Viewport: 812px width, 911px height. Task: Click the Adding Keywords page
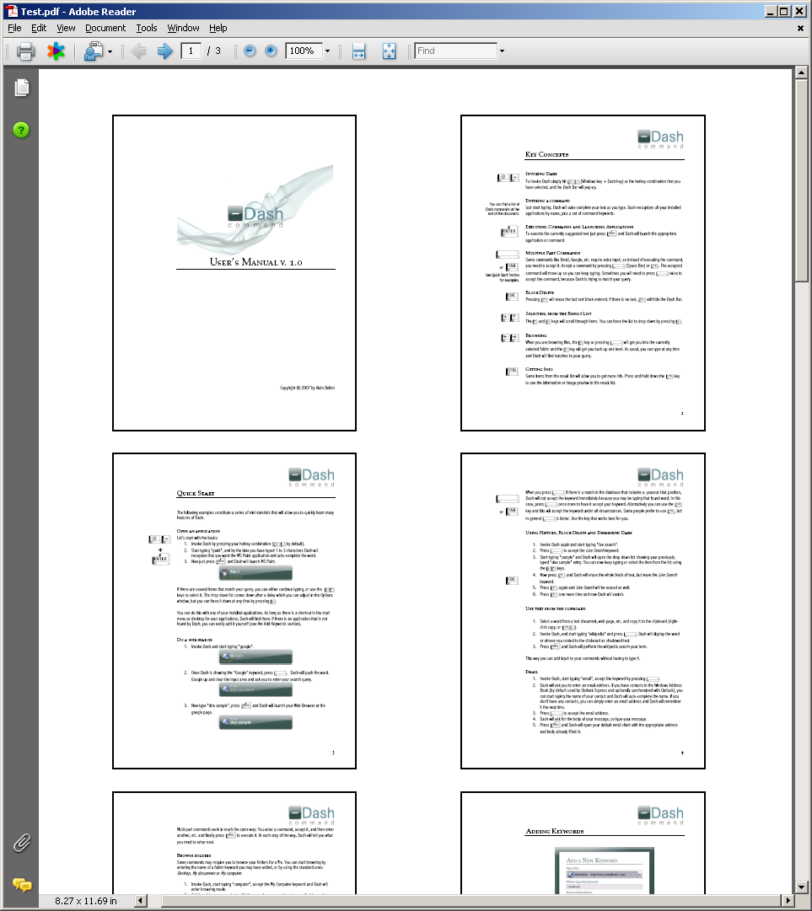coord(583,843)
